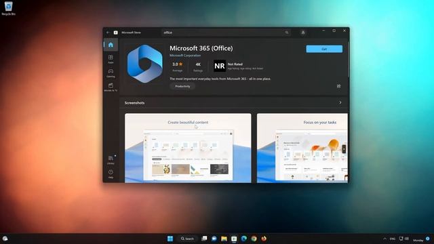Click the 'Microsoft 365 (Office)' title

tap(201, 48)
